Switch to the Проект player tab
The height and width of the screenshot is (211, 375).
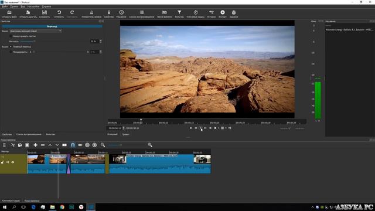125,134
